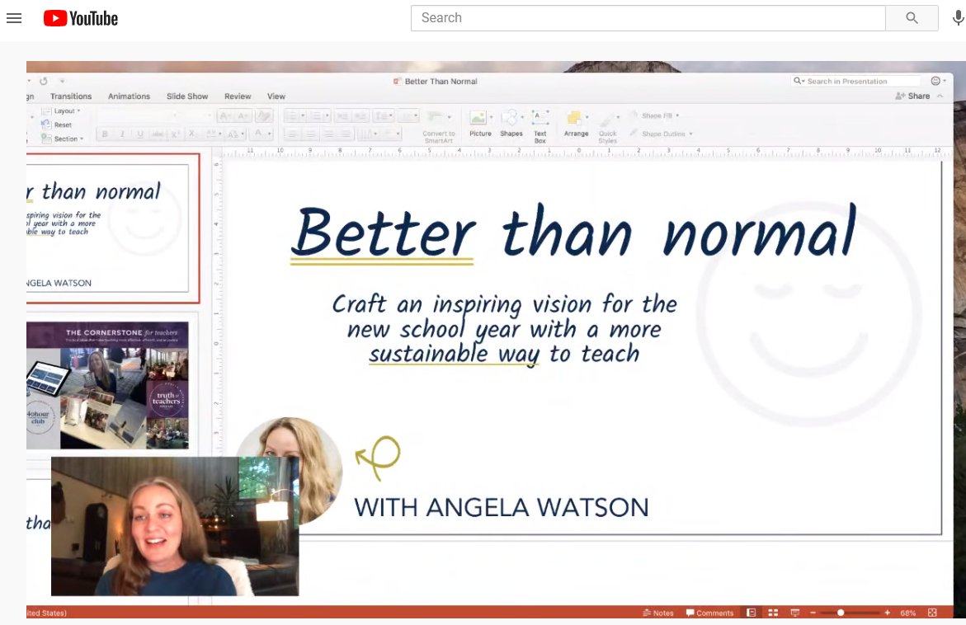
Task: Click Search in Presentation field
Action: [856, 82]
